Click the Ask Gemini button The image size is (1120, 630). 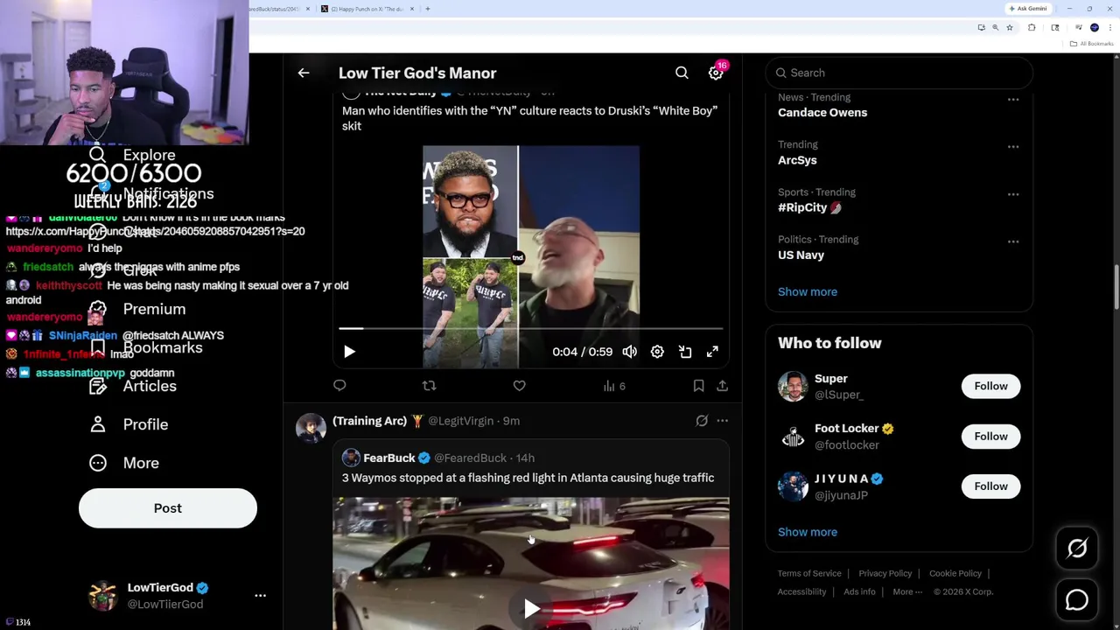[1028, 9]
